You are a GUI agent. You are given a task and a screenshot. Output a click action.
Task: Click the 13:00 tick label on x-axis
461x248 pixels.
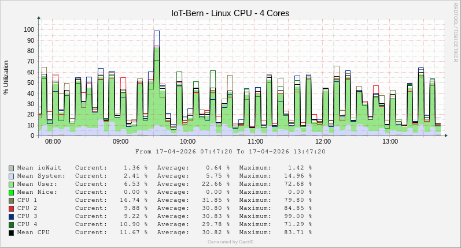[x=390, y=141]
